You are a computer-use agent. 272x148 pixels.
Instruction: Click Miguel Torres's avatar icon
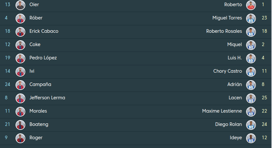(x=251, y=18)
